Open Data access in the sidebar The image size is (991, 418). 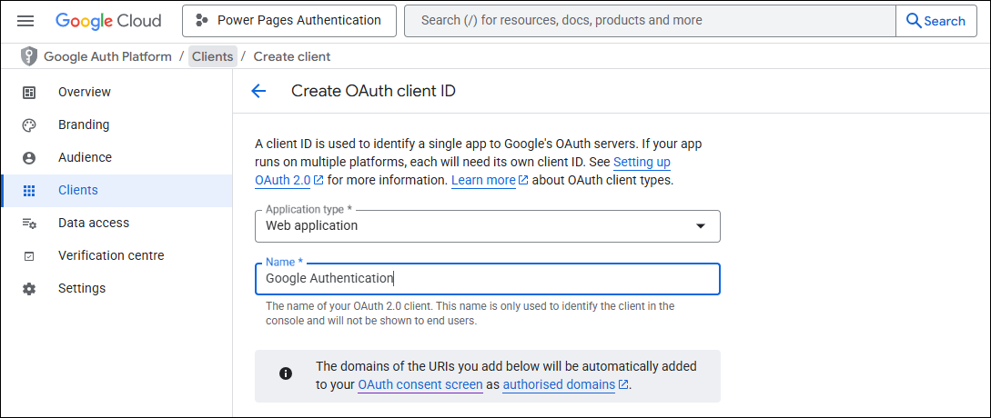(116, 224)
